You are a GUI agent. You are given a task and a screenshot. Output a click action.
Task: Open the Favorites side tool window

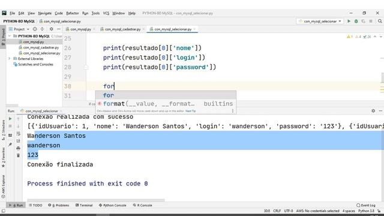(x=3, y=157)
